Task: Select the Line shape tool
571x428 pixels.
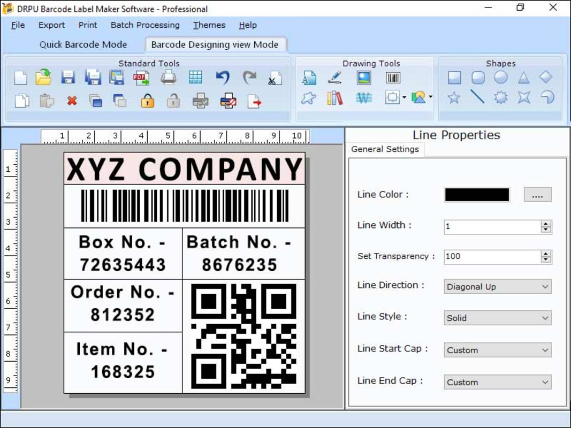Action: (x=477, y=97)
